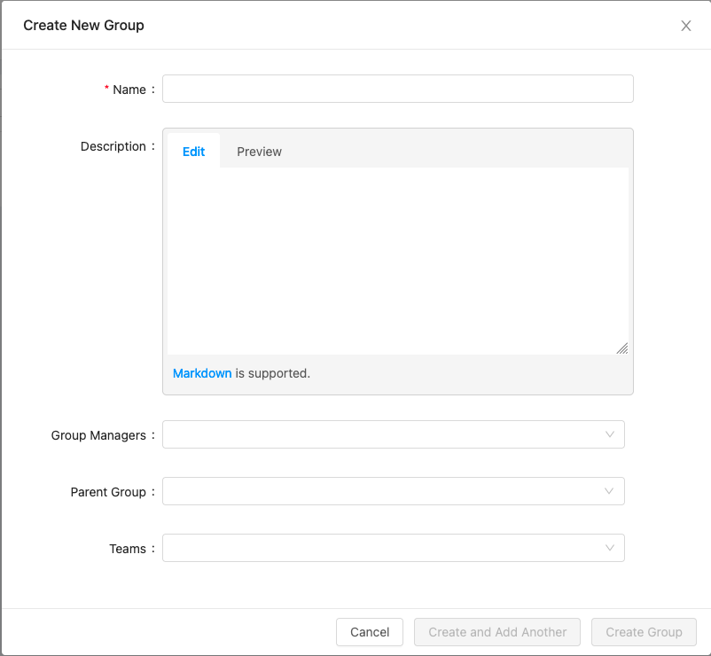Click the Description field label
711x656 pixels.
[x=113, y=146]
